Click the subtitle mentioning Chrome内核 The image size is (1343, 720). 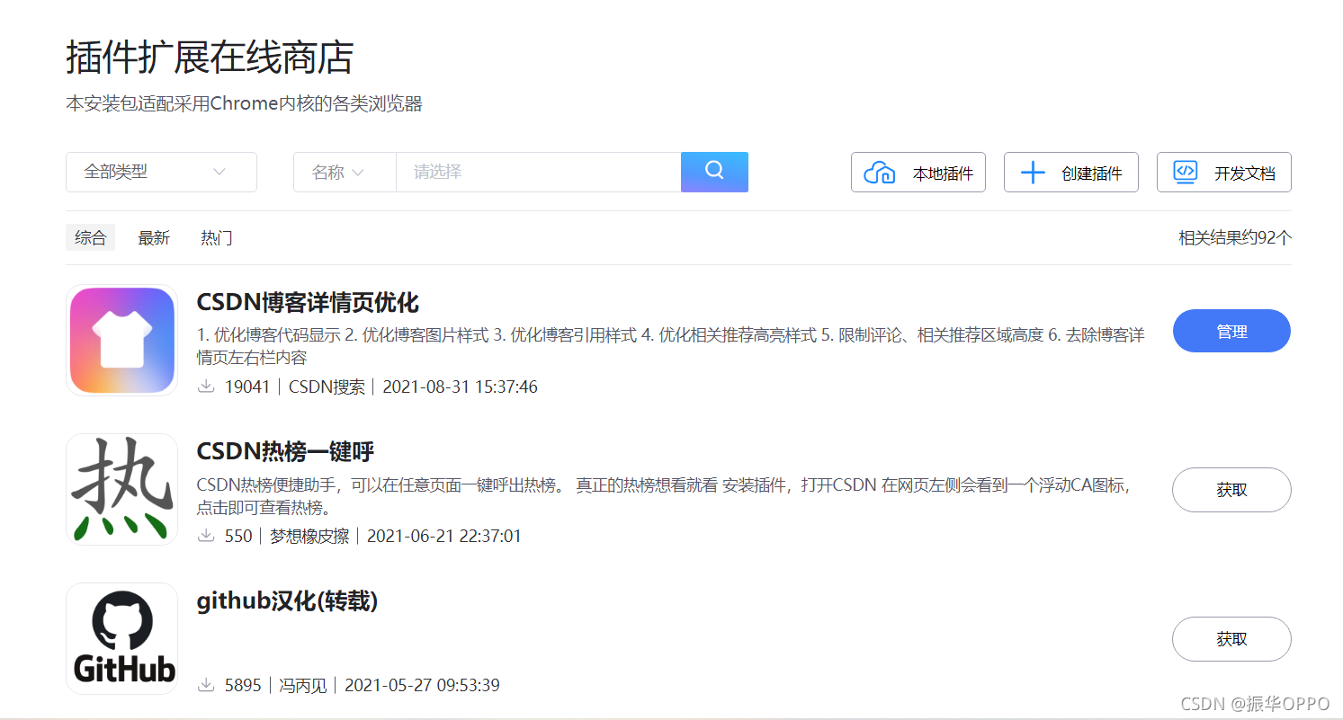pyautogui.click(x=244, y=103)
